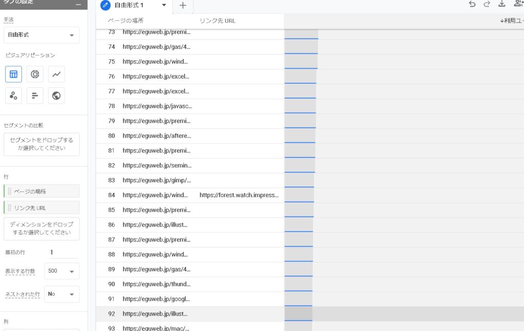
Task: Select the donut chart visualization
Action: coord(35,74)
